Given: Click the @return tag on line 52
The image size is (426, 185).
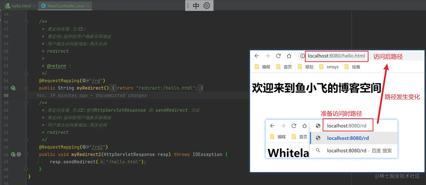Looking at the screenshot, I should coord(56,66).
